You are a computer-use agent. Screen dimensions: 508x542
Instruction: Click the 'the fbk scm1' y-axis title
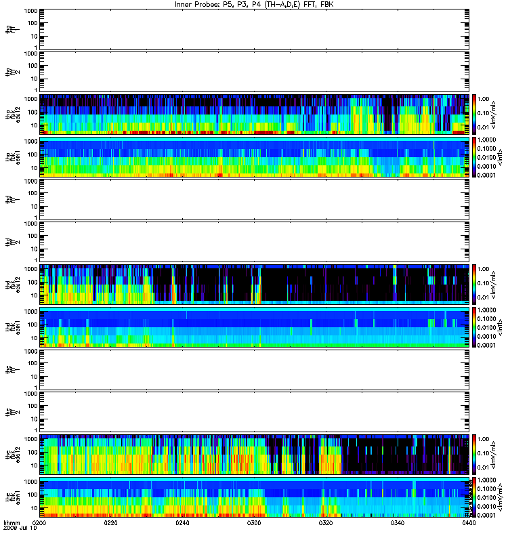[x=13, y=497]
